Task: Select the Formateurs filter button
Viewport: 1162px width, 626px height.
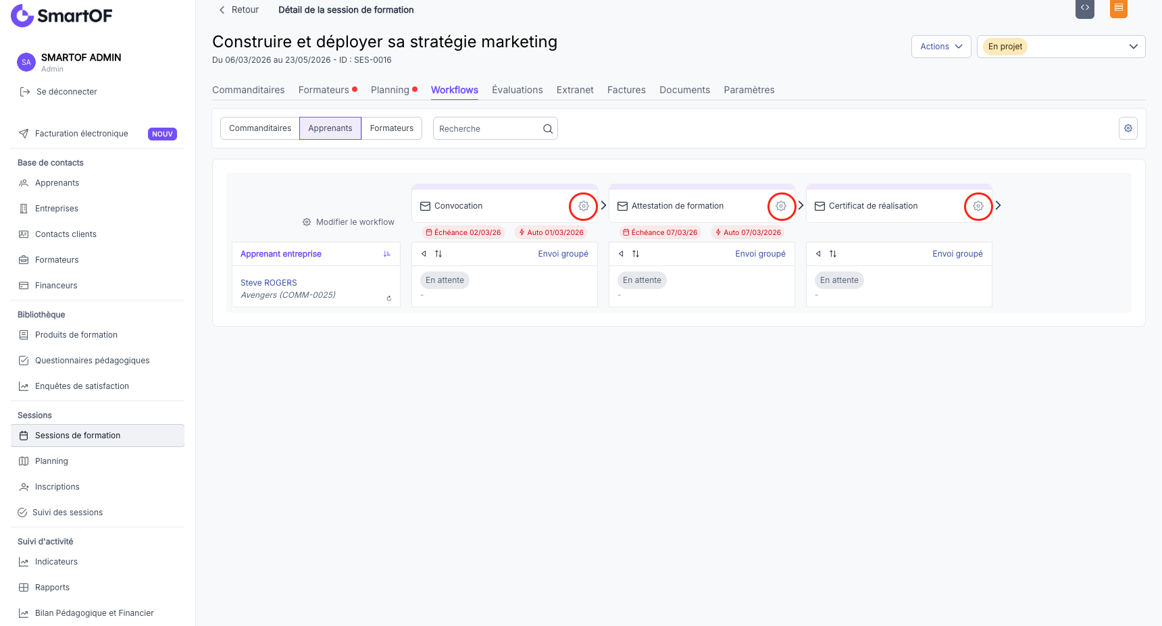Action: point(392,128)
